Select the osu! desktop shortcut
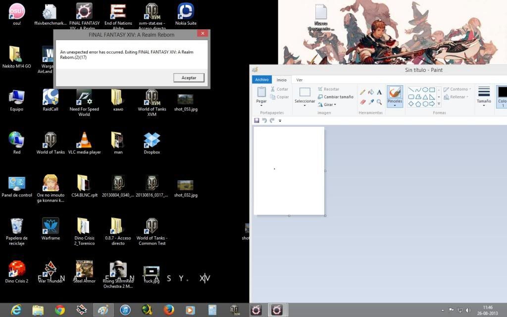 point(17,14)
